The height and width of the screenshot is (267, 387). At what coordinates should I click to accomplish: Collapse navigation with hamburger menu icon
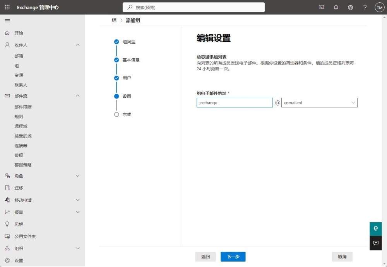[x=7, y=20]
